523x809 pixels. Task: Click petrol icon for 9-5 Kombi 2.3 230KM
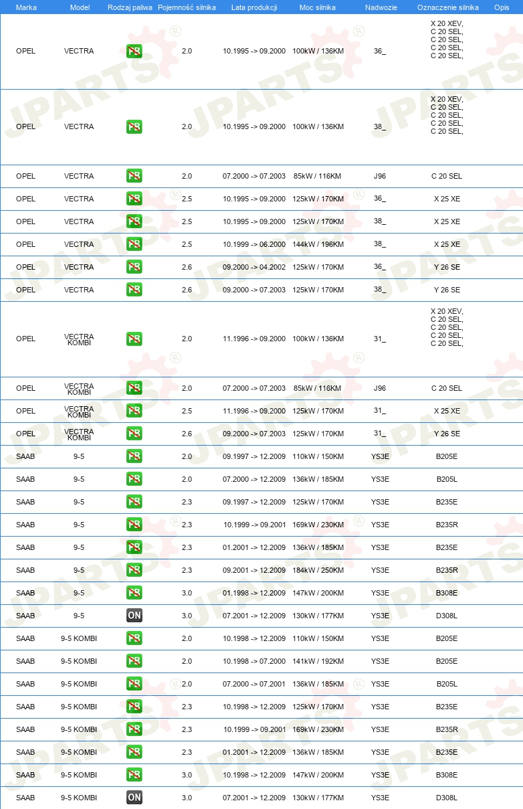click(x=134, y=729)
